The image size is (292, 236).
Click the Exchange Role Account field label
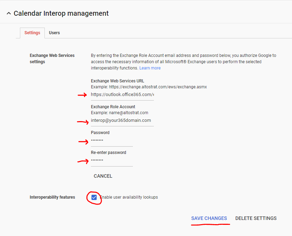click(x=113, y=107)
